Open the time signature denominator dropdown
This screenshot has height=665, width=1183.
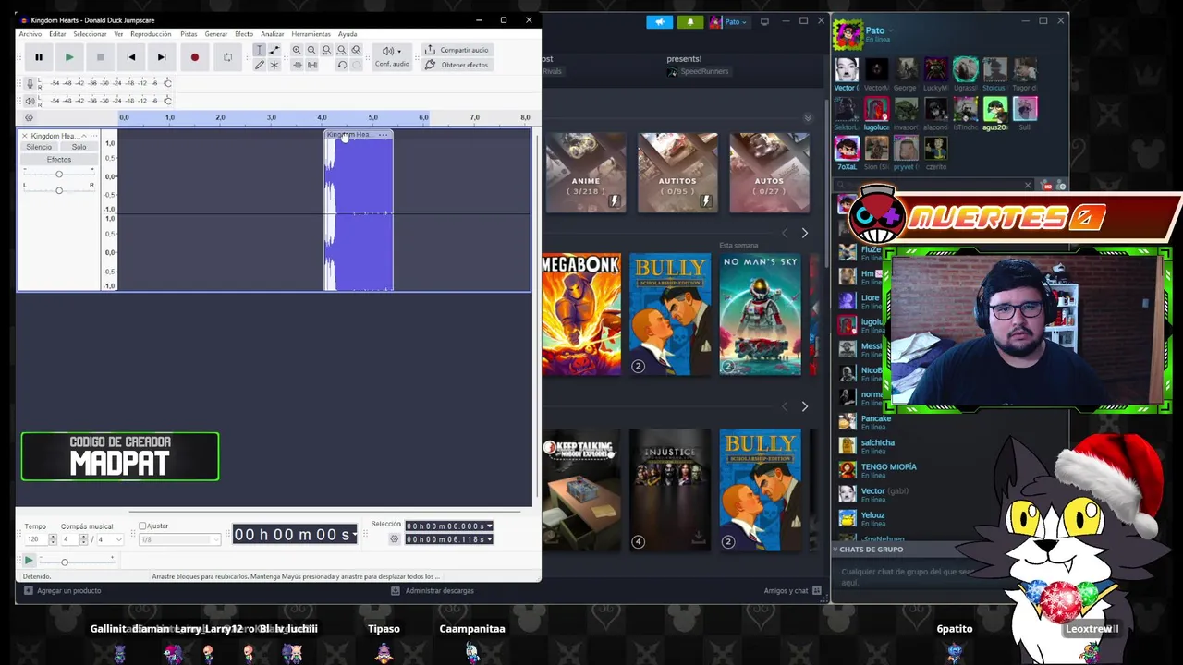pos(109,539)
